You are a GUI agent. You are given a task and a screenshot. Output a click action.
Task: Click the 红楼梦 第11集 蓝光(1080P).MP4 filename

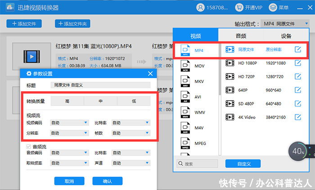[94, 46]
